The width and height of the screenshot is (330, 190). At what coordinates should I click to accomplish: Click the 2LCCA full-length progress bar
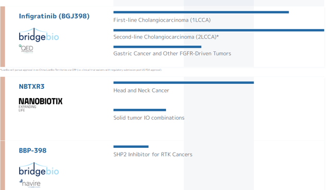(x=219, y=30)
